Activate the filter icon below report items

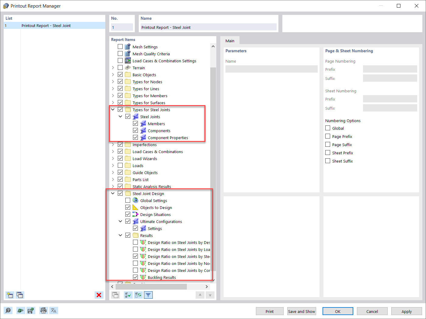[x=148, y=295]
